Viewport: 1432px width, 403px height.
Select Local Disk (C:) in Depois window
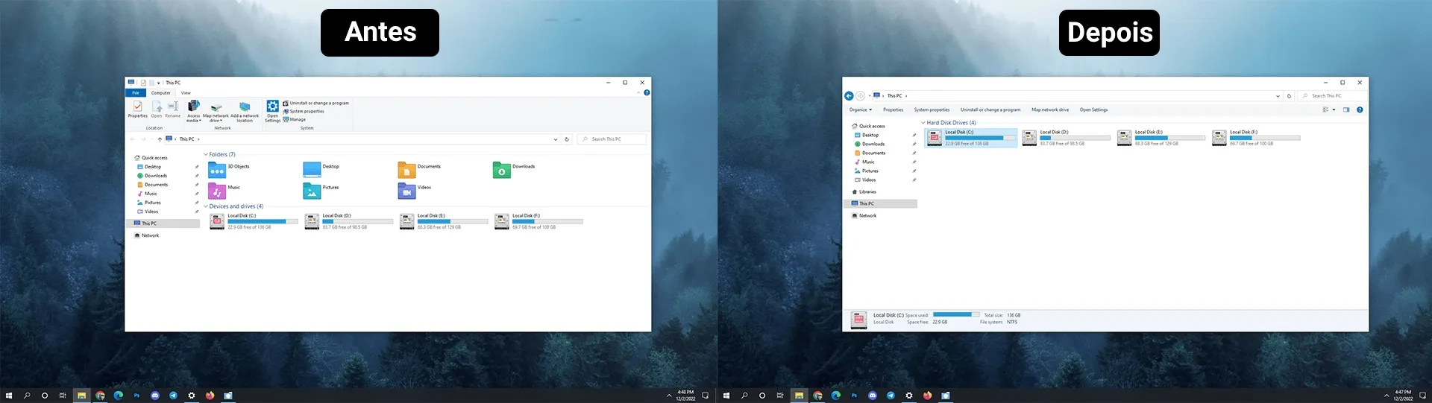pyautogui.click(x=971, y=138)
